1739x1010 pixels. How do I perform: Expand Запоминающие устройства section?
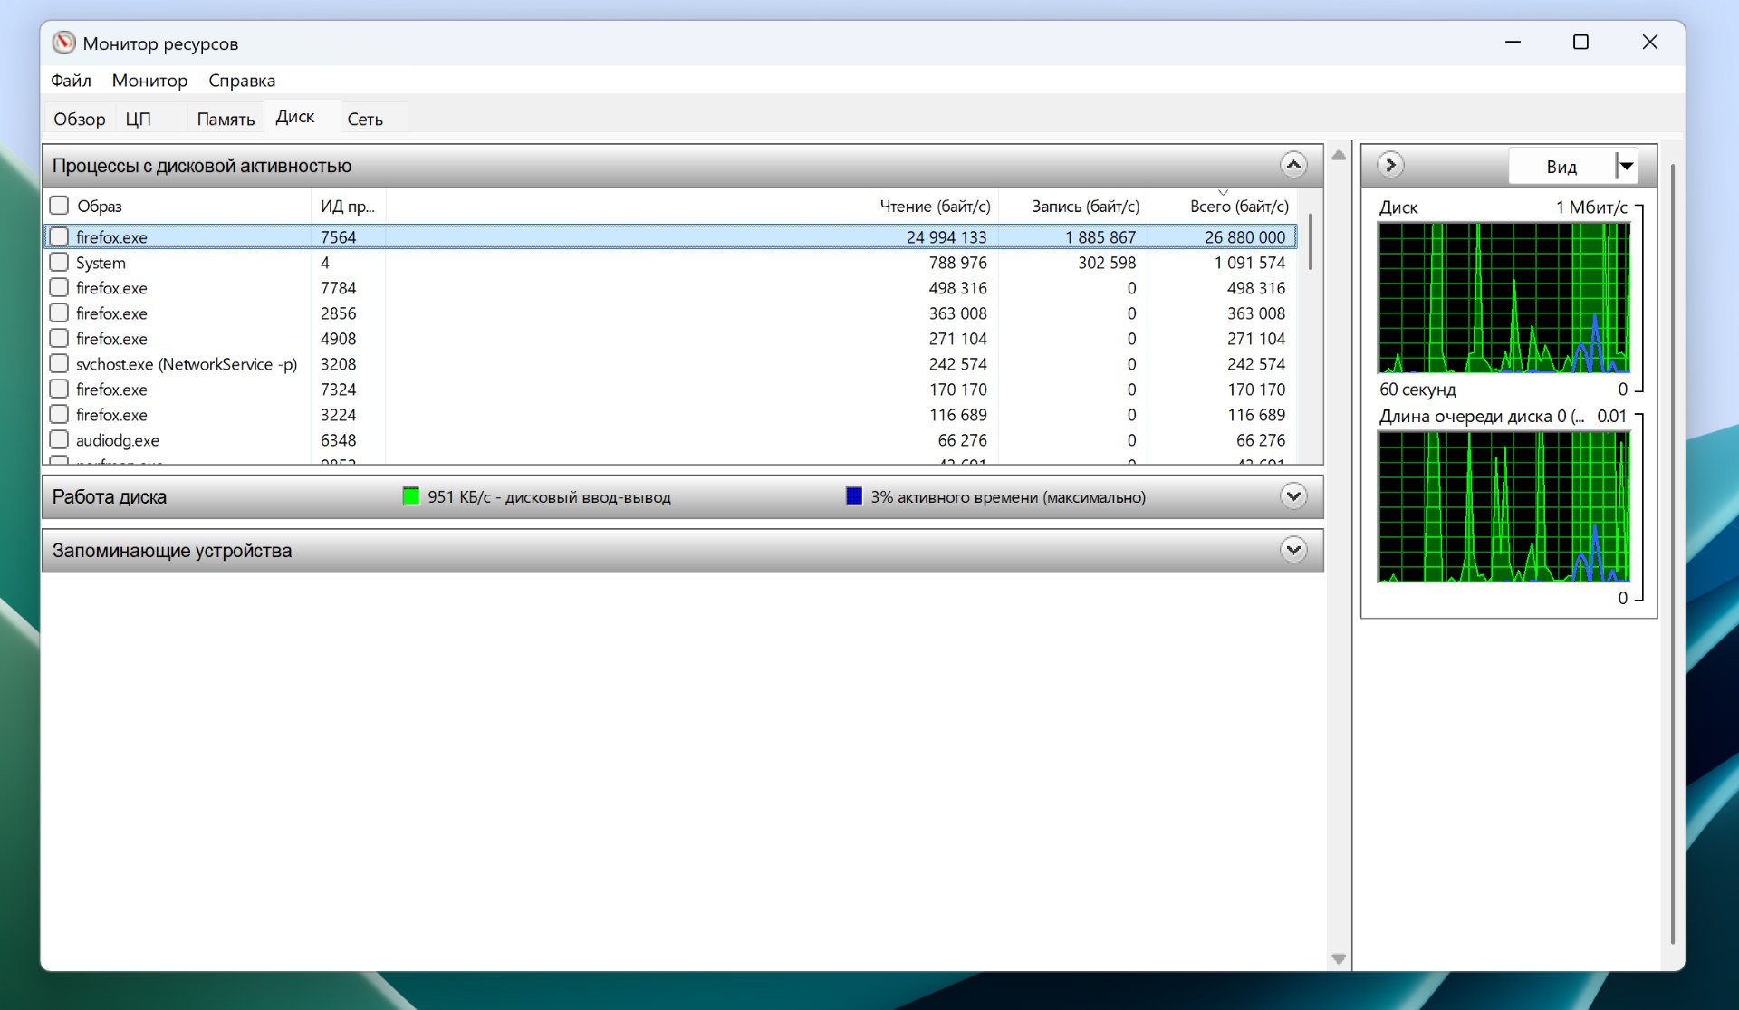pyautogui.click(x=1293, y=550)
